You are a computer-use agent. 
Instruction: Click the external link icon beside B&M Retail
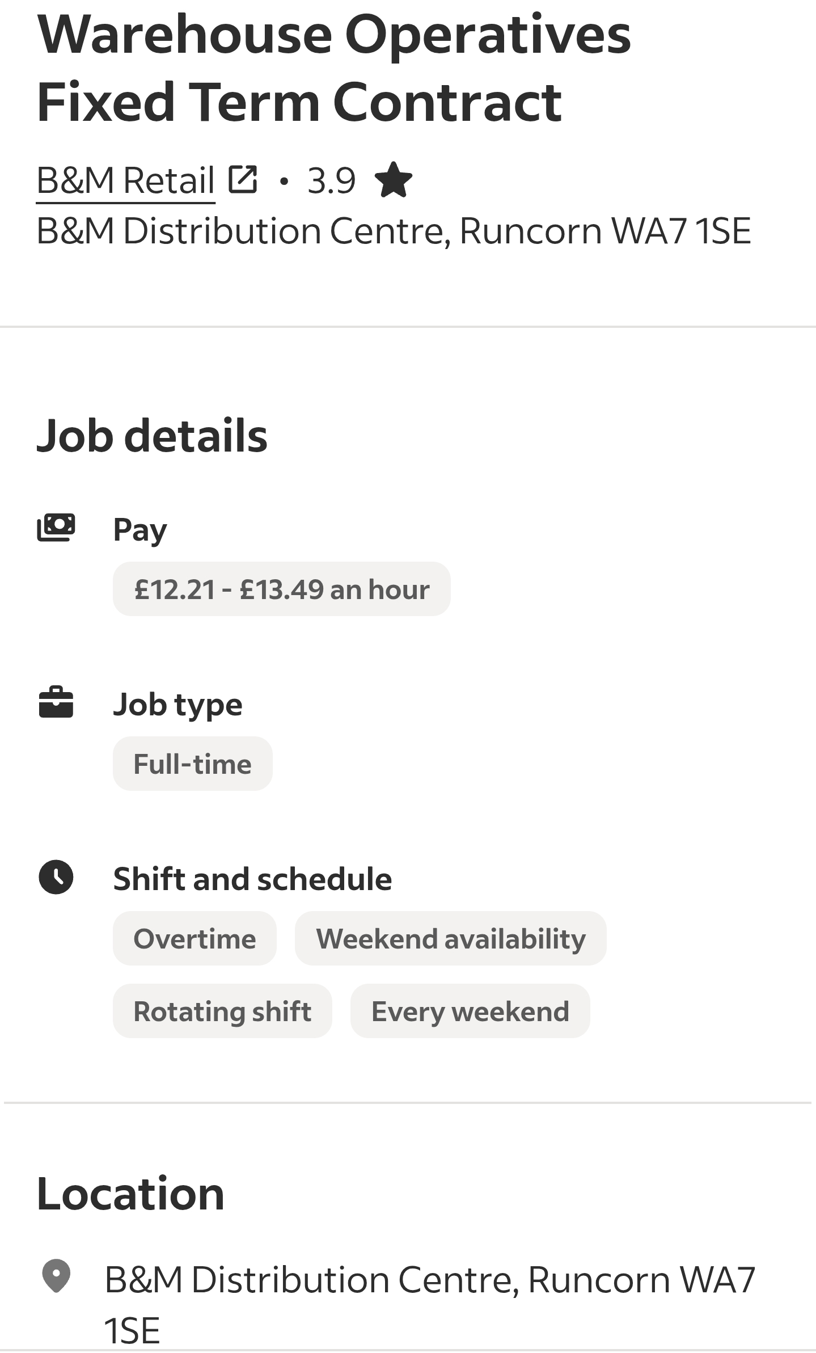pyautogui.click(x=243, y=179)
